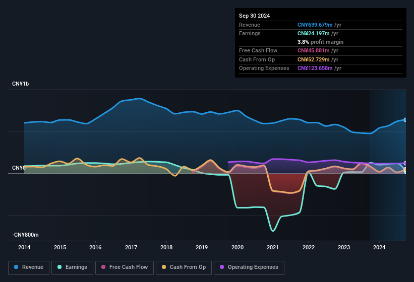Click the CN¥1b y-axis label
The image size is (414, 282).
[x=20, y=84]
